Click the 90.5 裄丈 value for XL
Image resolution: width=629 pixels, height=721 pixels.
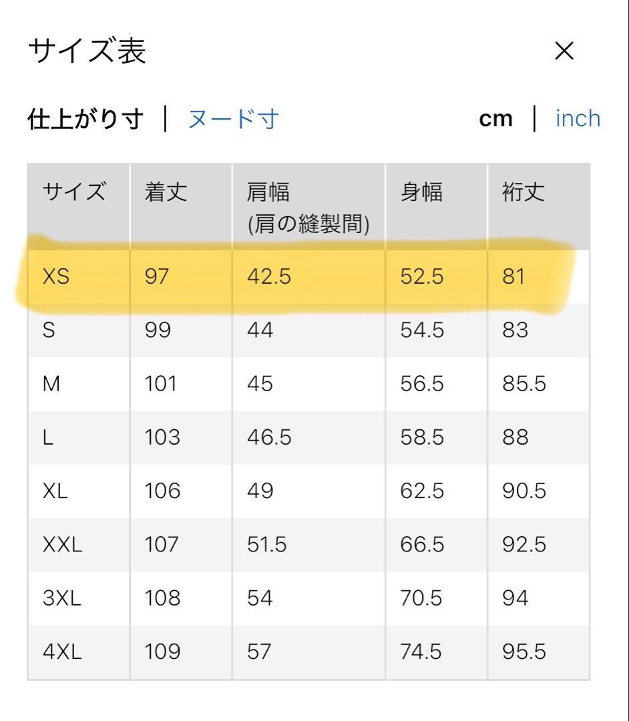point(524,491)
